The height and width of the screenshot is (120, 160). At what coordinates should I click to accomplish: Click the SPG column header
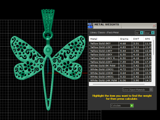148,39
